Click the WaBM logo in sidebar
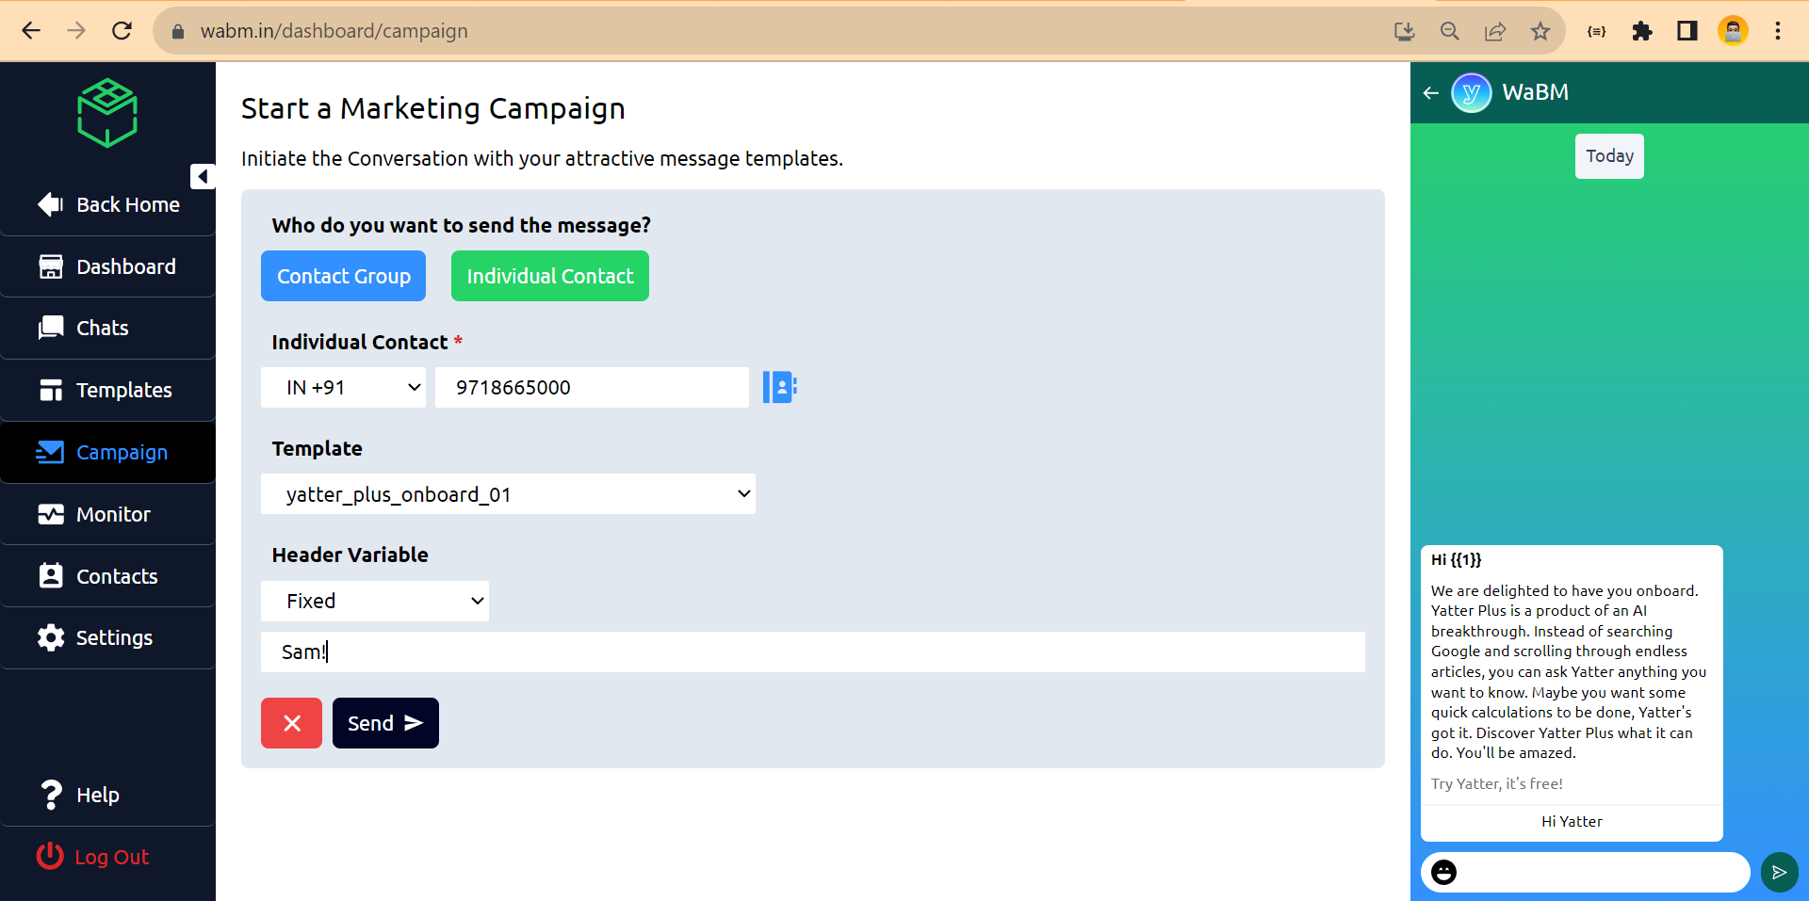 click(x=107, y=113)
